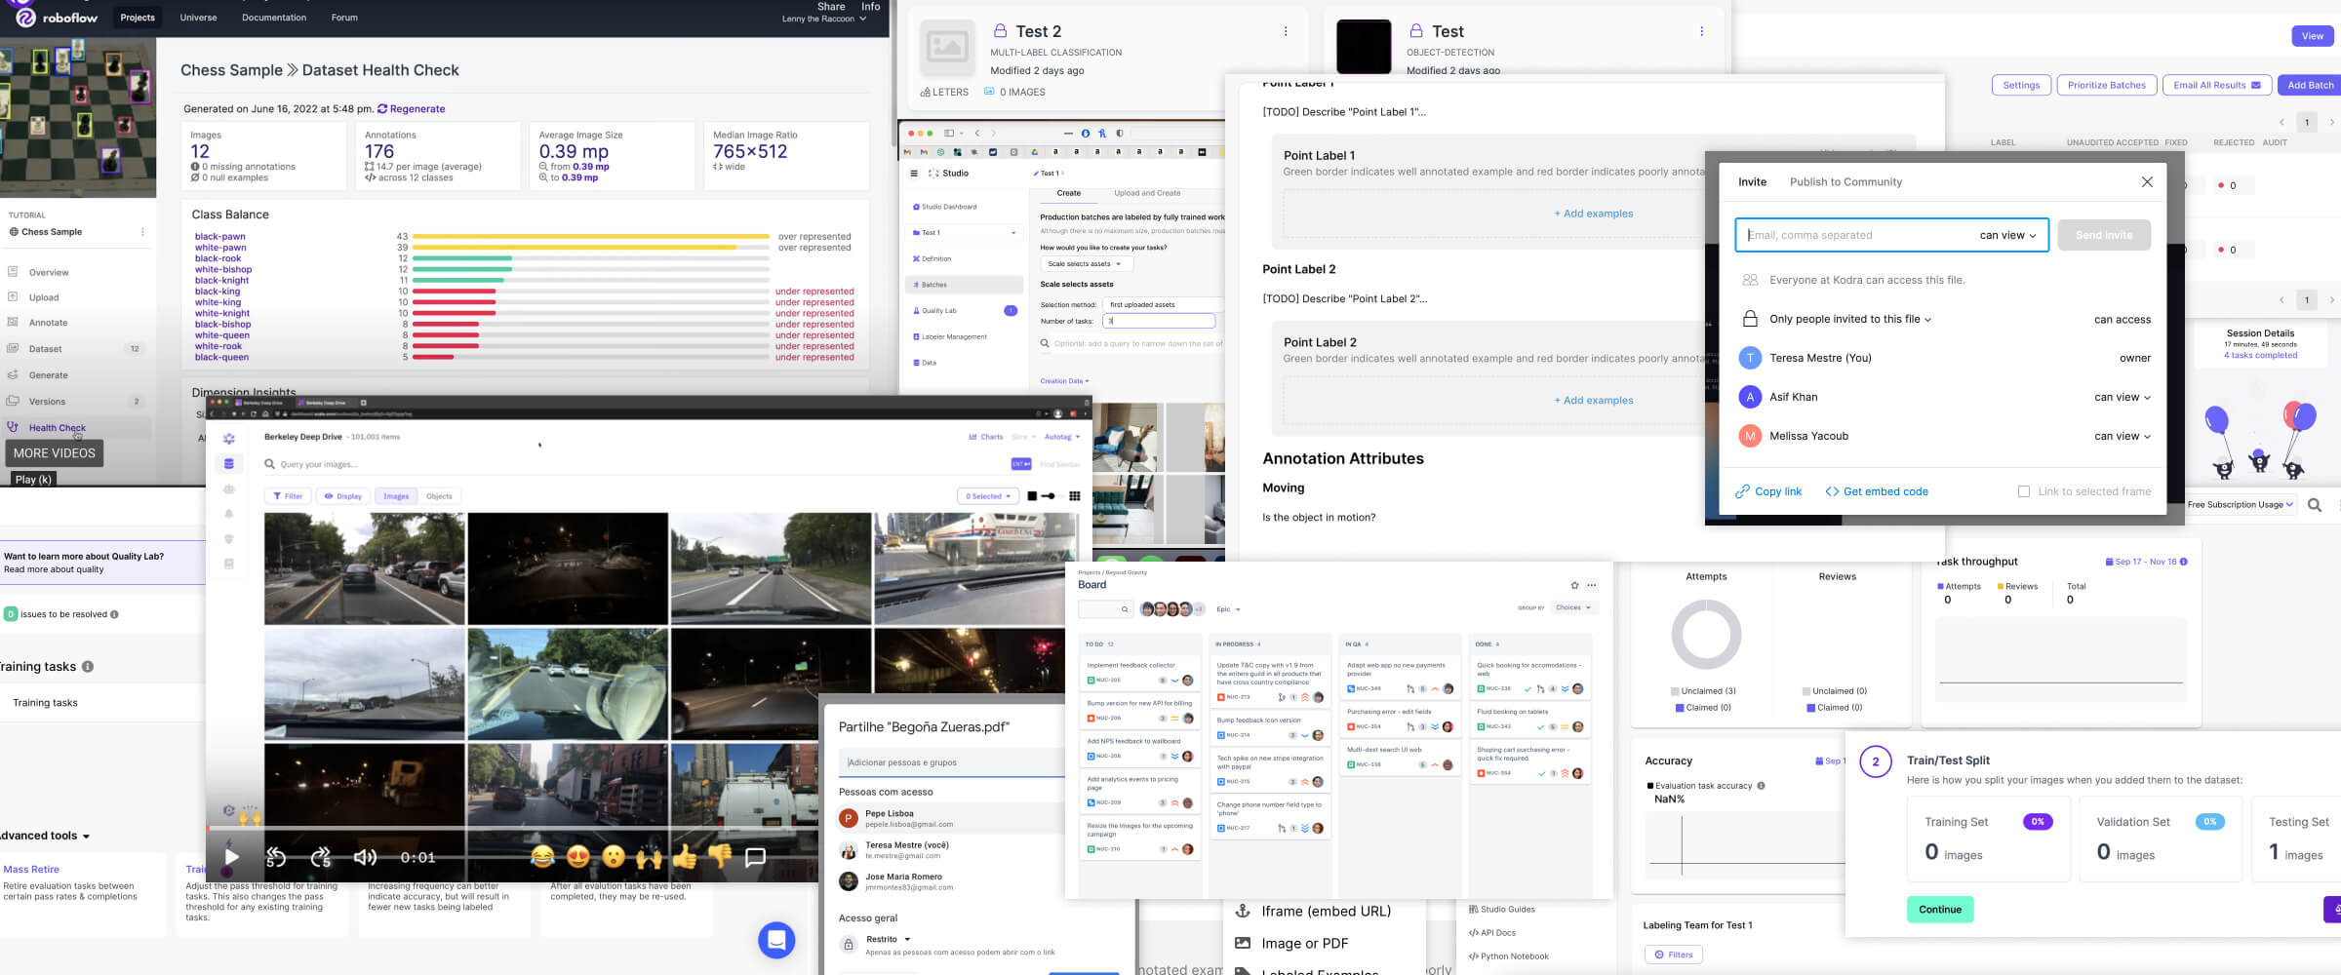Click the Regenerate link for the health check
The width and height of the screenshot is (2341, 975).
[x=412, y=109]
